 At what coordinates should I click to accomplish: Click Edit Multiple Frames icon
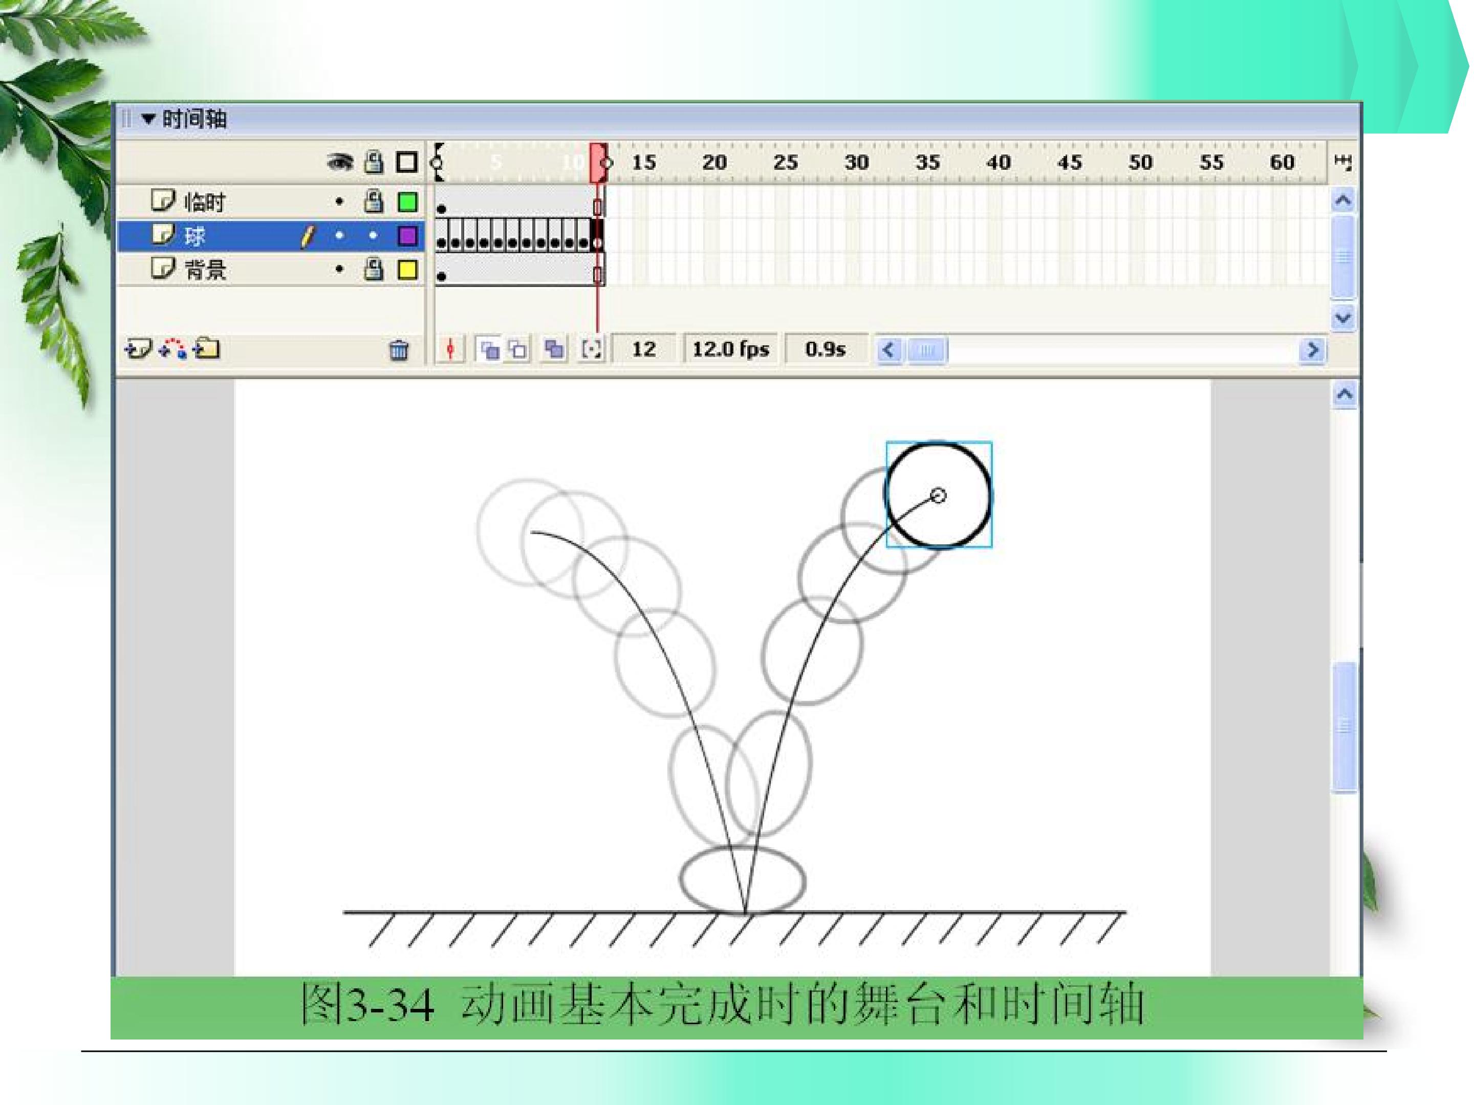pos(554,349)
